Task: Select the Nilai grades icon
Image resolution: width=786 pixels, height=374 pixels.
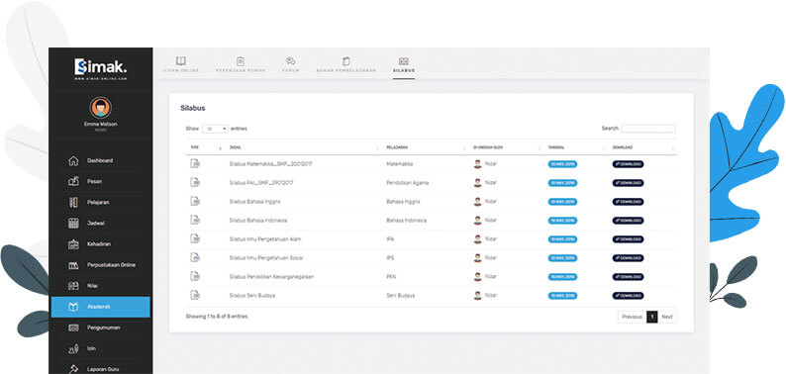Action: tap(73, 286)
